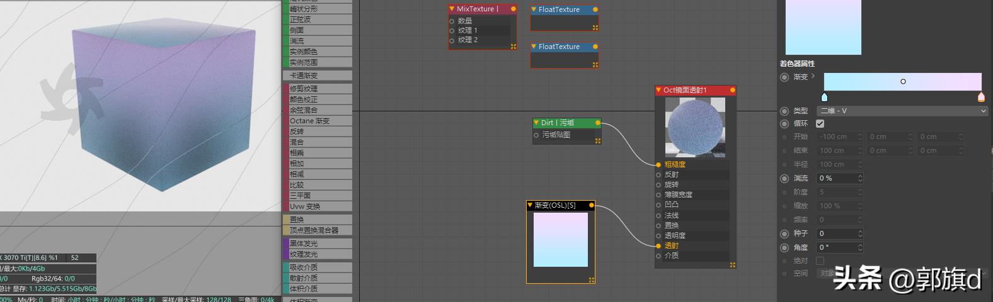Click resize handle of Dirt node
This screenshot has height=302, width=993.
coord(598,141)
